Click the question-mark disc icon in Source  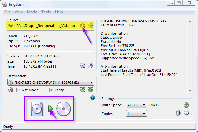tap(90, 66)
